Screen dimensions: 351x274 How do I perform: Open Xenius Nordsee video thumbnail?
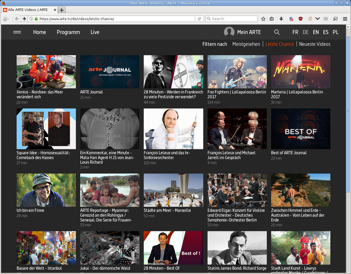point(46,72)
